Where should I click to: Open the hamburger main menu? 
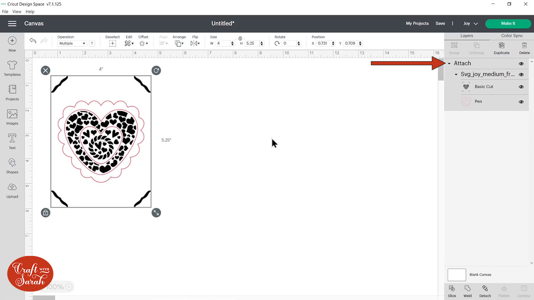pos(12,23)
